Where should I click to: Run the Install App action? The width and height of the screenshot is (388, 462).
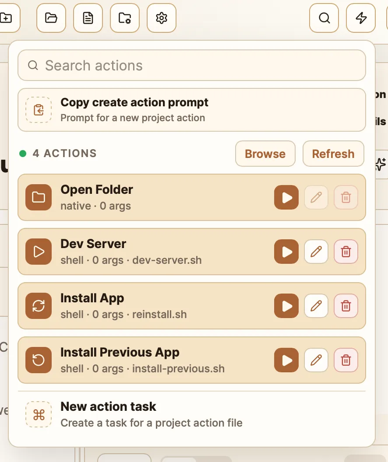[x=286, y=306]
